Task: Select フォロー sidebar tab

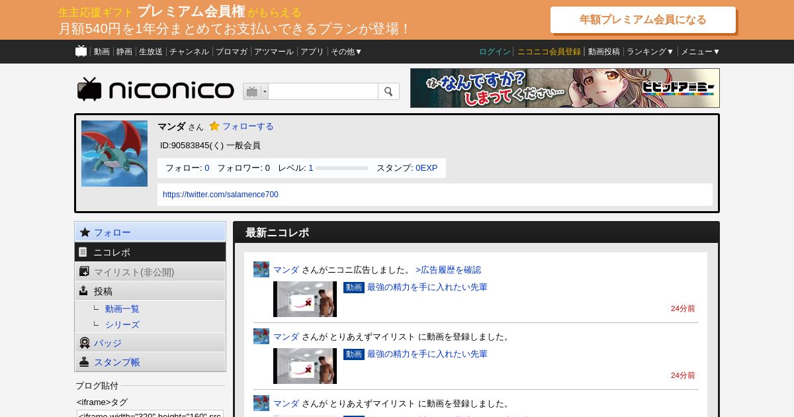Action: [150, 232]
